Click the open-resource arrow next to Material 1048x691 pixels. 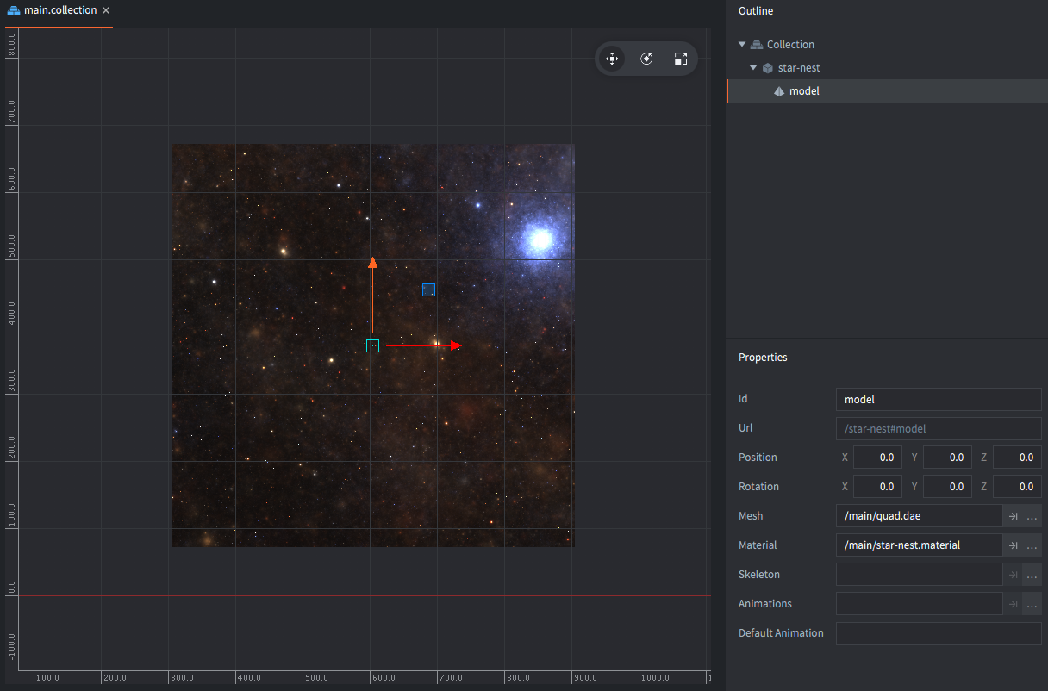click(x=1013, y=545)
